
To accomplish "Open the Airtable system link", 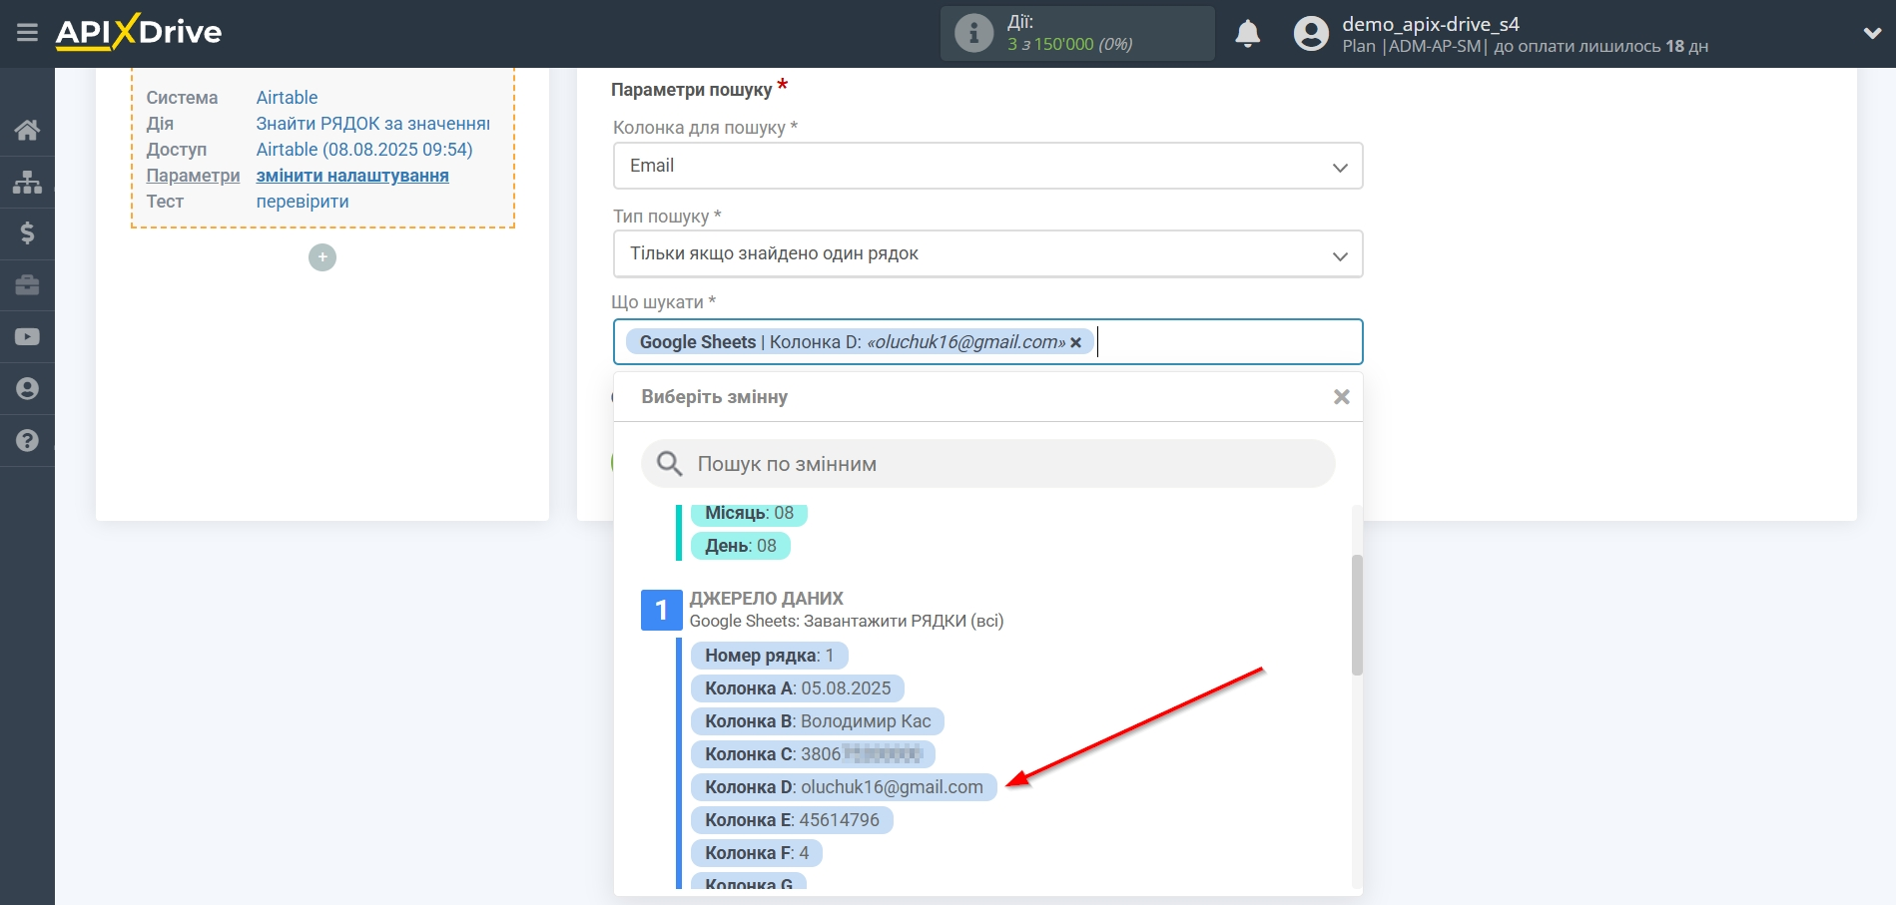I will pos(287,98).
